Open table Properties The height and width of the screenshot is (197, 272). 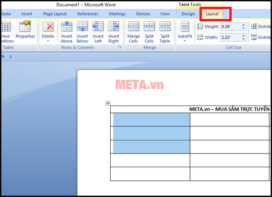click(25, 31)
